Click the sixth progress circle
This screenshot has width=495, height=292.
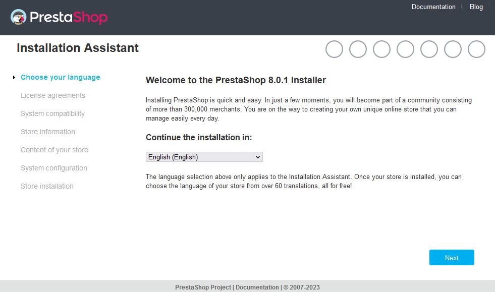tap(453, 49)
